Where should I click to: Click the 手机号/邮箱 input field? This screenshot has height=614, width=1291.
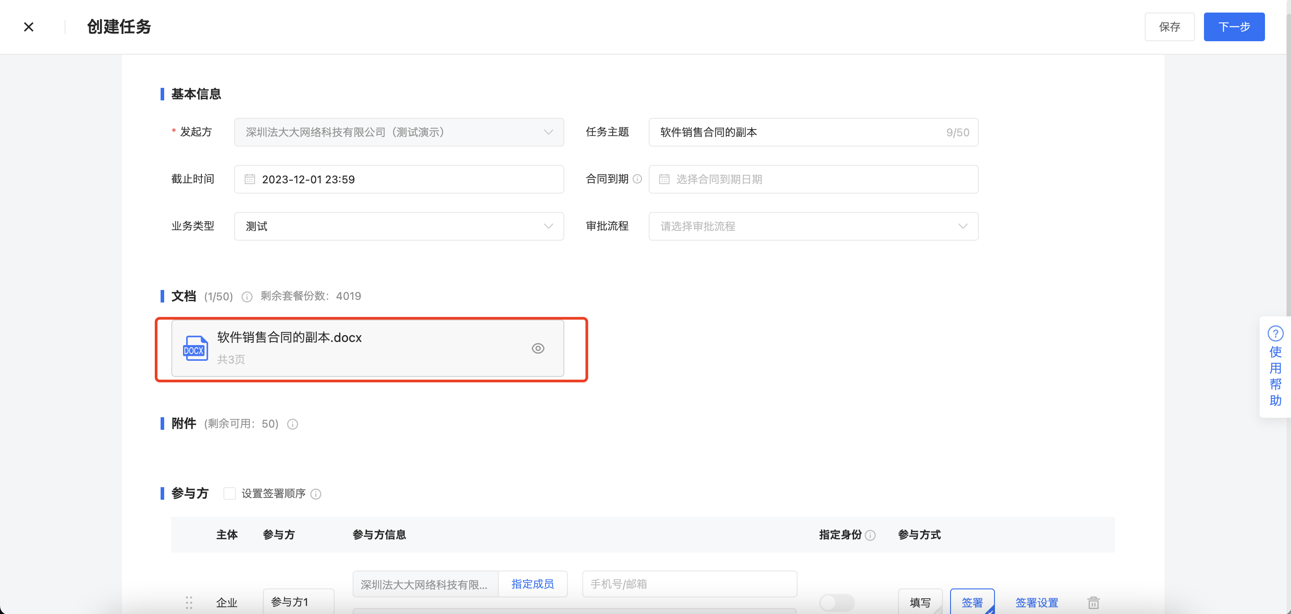pos(689,584)
